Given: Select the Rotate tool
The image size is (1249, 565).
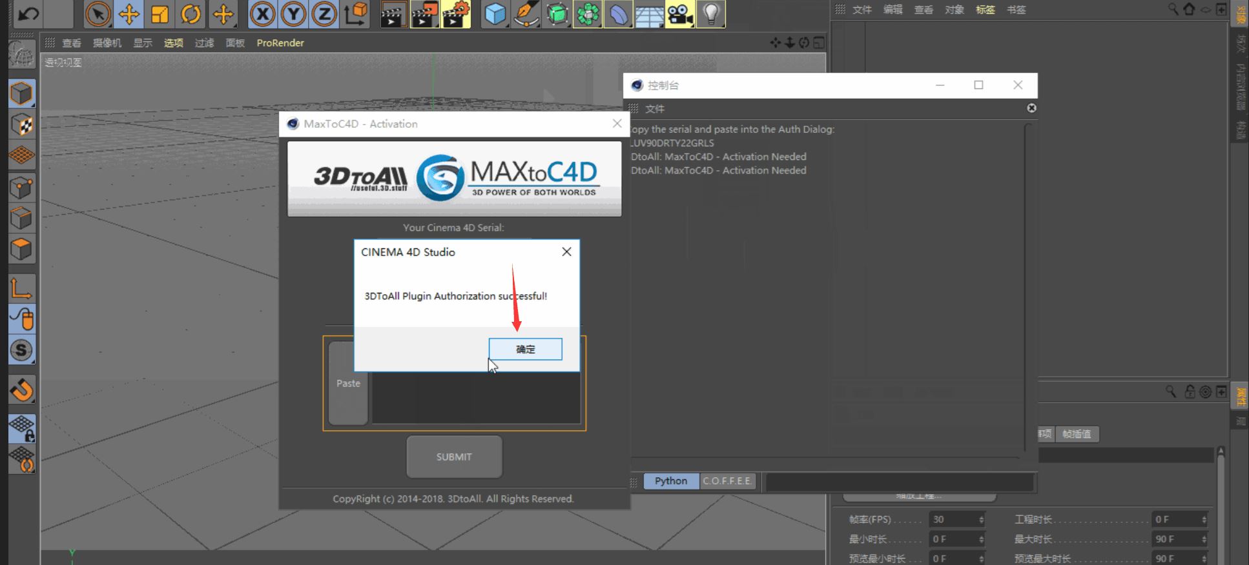Looking at the screenshot, I should (191, 14).
